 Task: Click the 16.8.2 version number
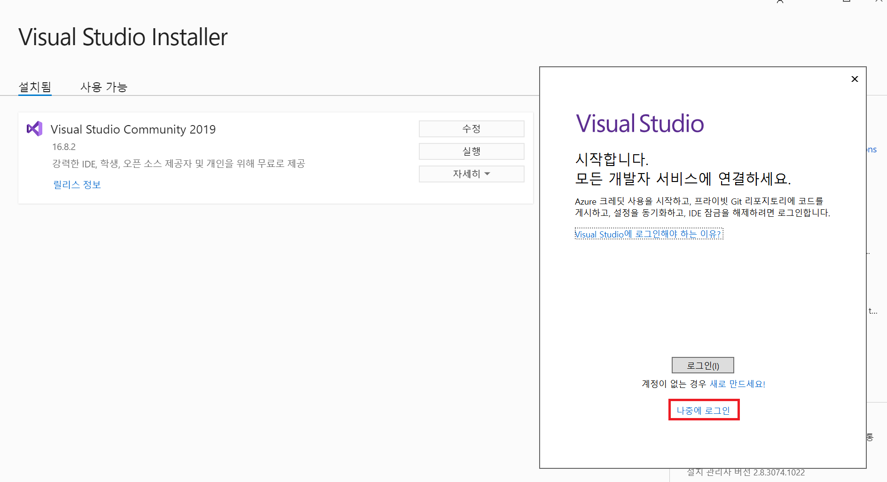click(x=64, y=147)
